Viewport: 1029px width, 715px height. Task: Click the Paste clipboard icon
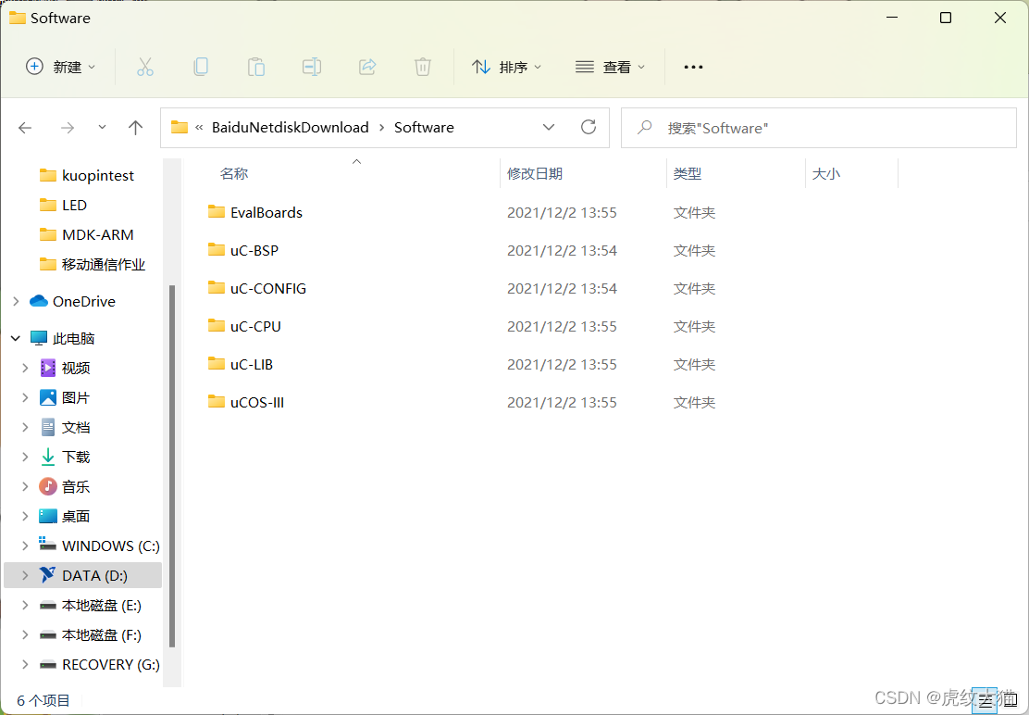click(256, 67)
